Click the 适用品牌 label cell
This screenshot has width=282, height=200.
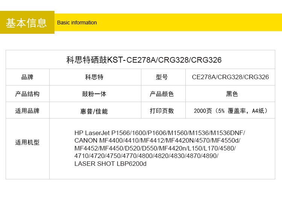(x=27, y=111)
